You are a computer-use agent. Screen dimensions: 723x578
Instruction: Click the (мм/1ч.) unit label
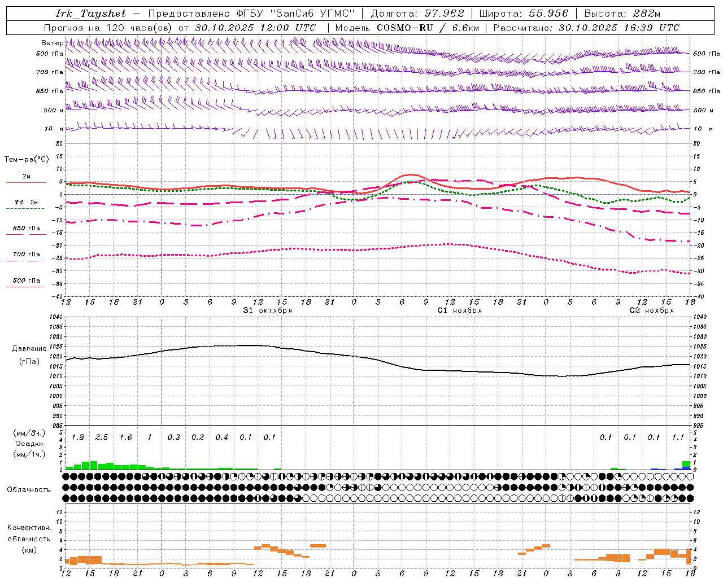(x=29, y=454)
